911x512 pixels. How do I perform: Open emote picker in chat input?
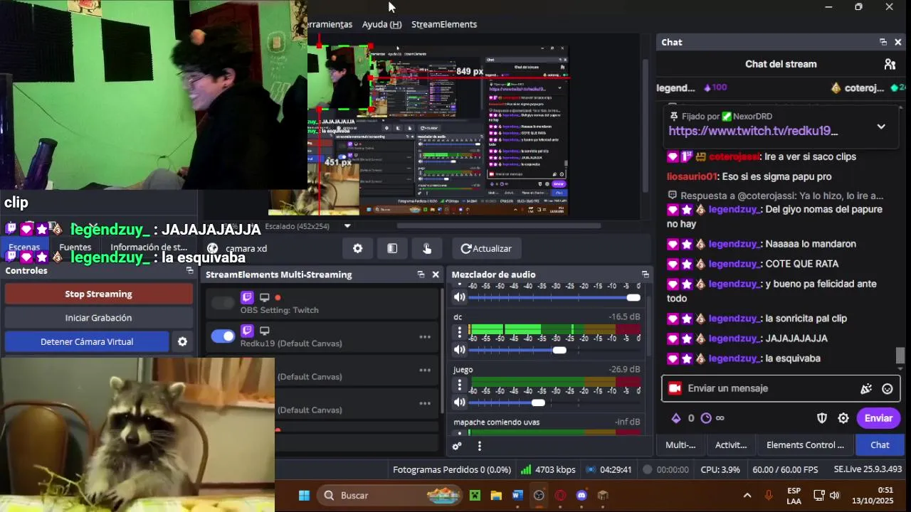click(888, 388)
